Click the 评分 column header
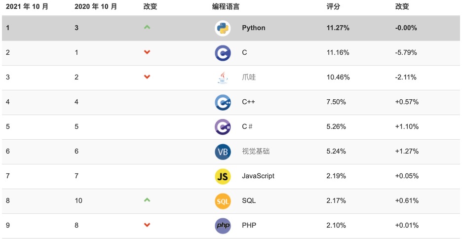Screen dimensions: 462x239 point(333,7)
